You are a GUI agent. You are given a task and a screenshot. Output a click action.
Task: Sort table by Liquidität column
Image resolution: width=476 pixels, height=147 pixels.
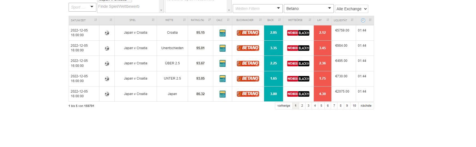point(344,20)
